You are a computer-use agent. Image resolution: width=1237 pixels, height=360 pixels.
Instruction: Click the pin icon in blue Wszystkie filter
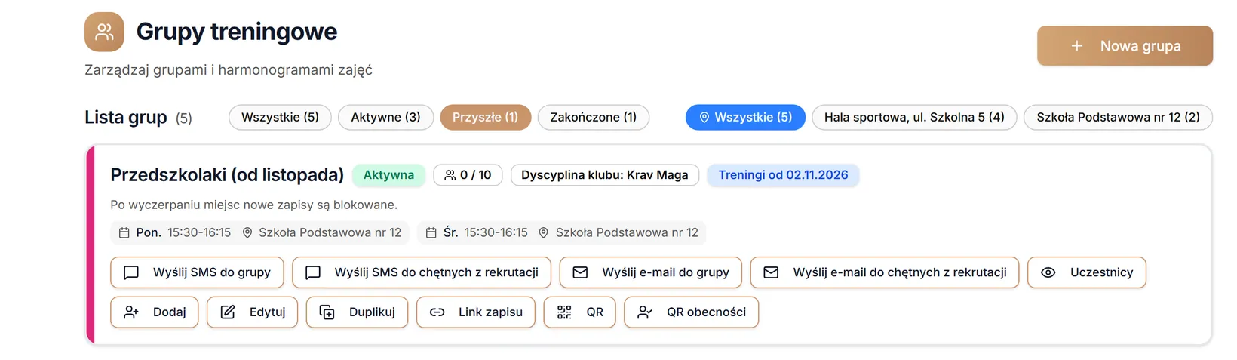704,117
